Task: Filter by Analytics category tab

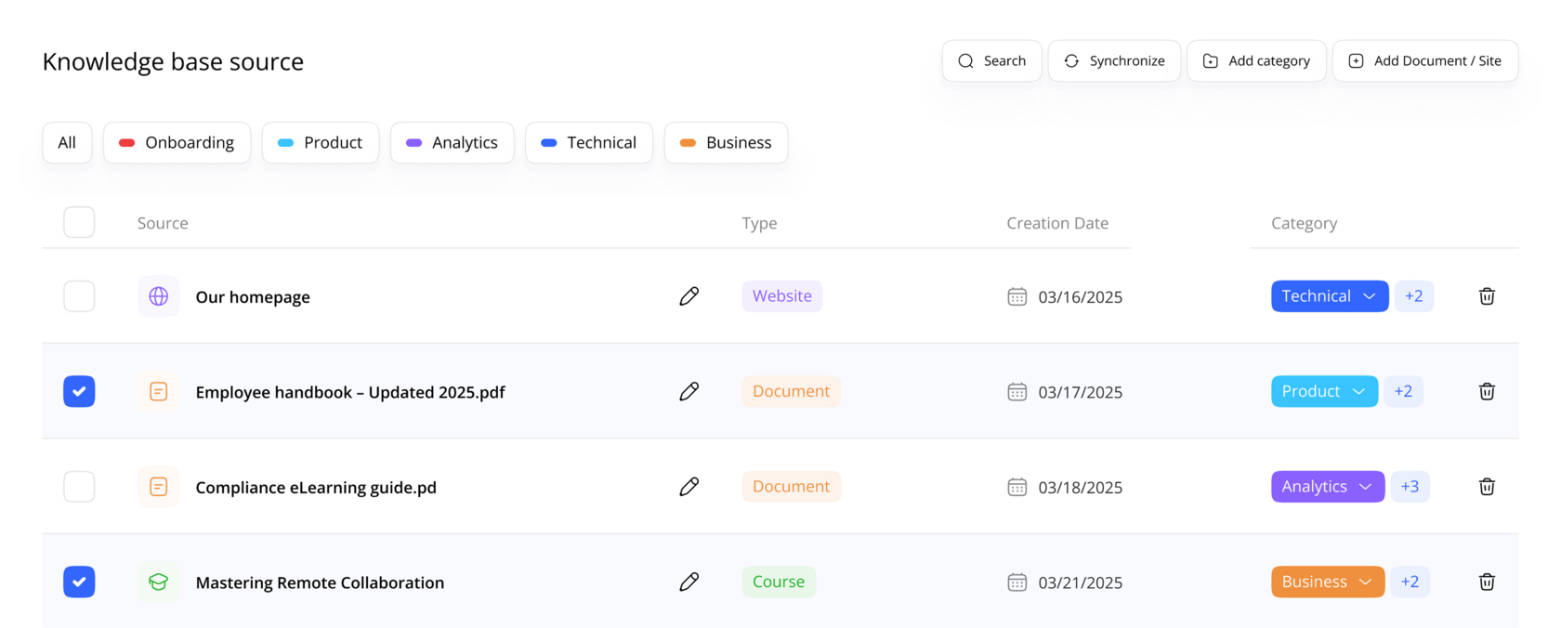Action: click(452, 142)
